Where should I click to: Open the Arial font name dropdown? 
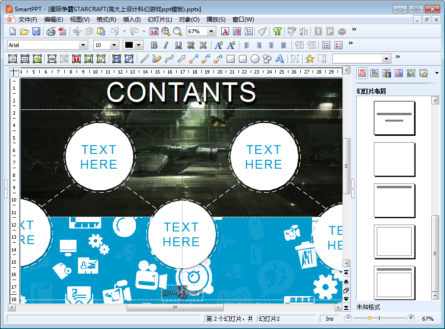pyautogui.click(x=83, y=45)
